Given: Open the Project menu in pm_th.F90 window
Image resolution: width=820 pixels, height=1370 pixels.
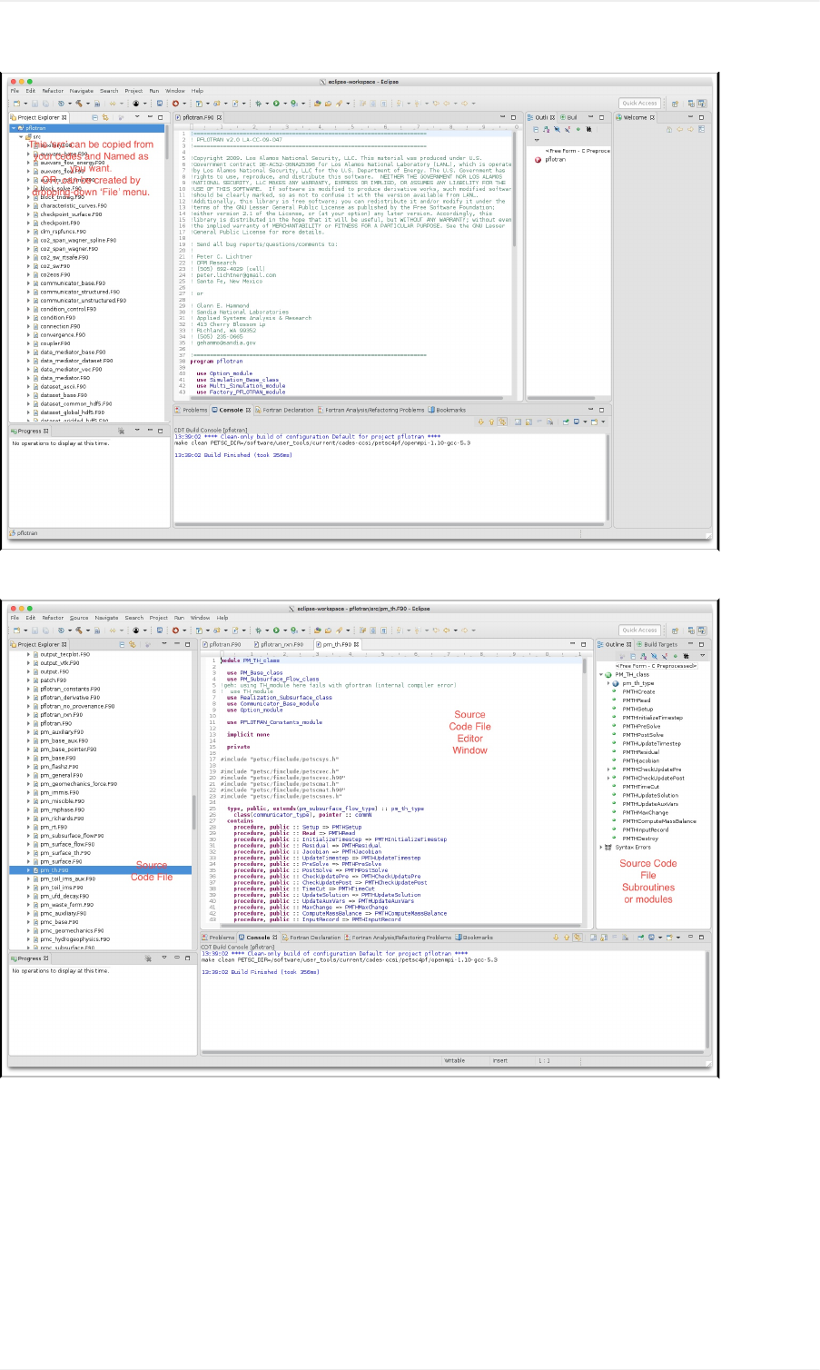Looking at the screenshot, I should pyautogui.click(x=159, y=618).
